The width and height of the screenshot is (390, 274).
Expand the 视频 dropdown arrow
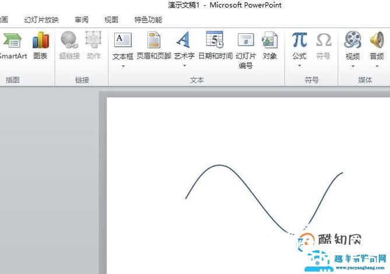pos(353,66)
